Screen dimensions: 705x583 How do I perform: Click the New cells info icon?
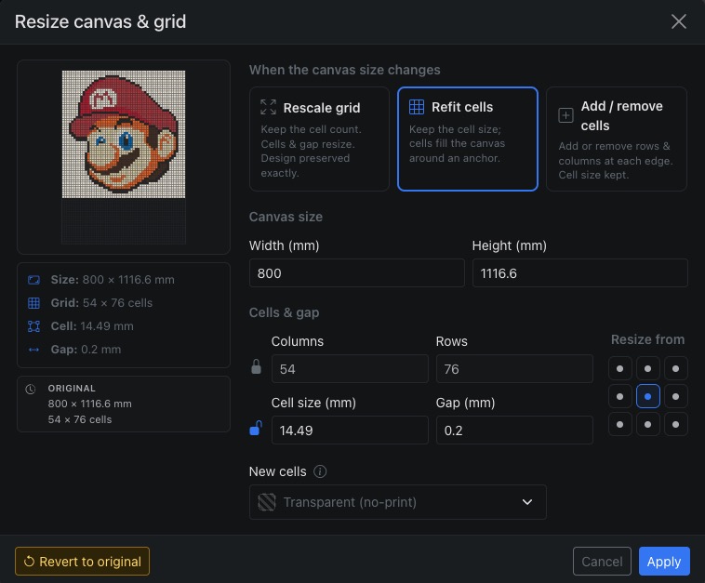320,471
